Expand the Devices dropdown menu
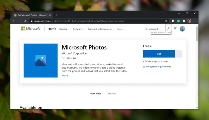Viewport: 209px width, 120px height. pyautogui.click(x=64, y=29)
